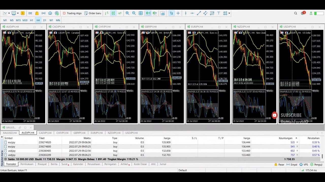Open the shopping bag Market icon
The width and height of the screenshot is (325, 182).
click(x=37, y=13)
